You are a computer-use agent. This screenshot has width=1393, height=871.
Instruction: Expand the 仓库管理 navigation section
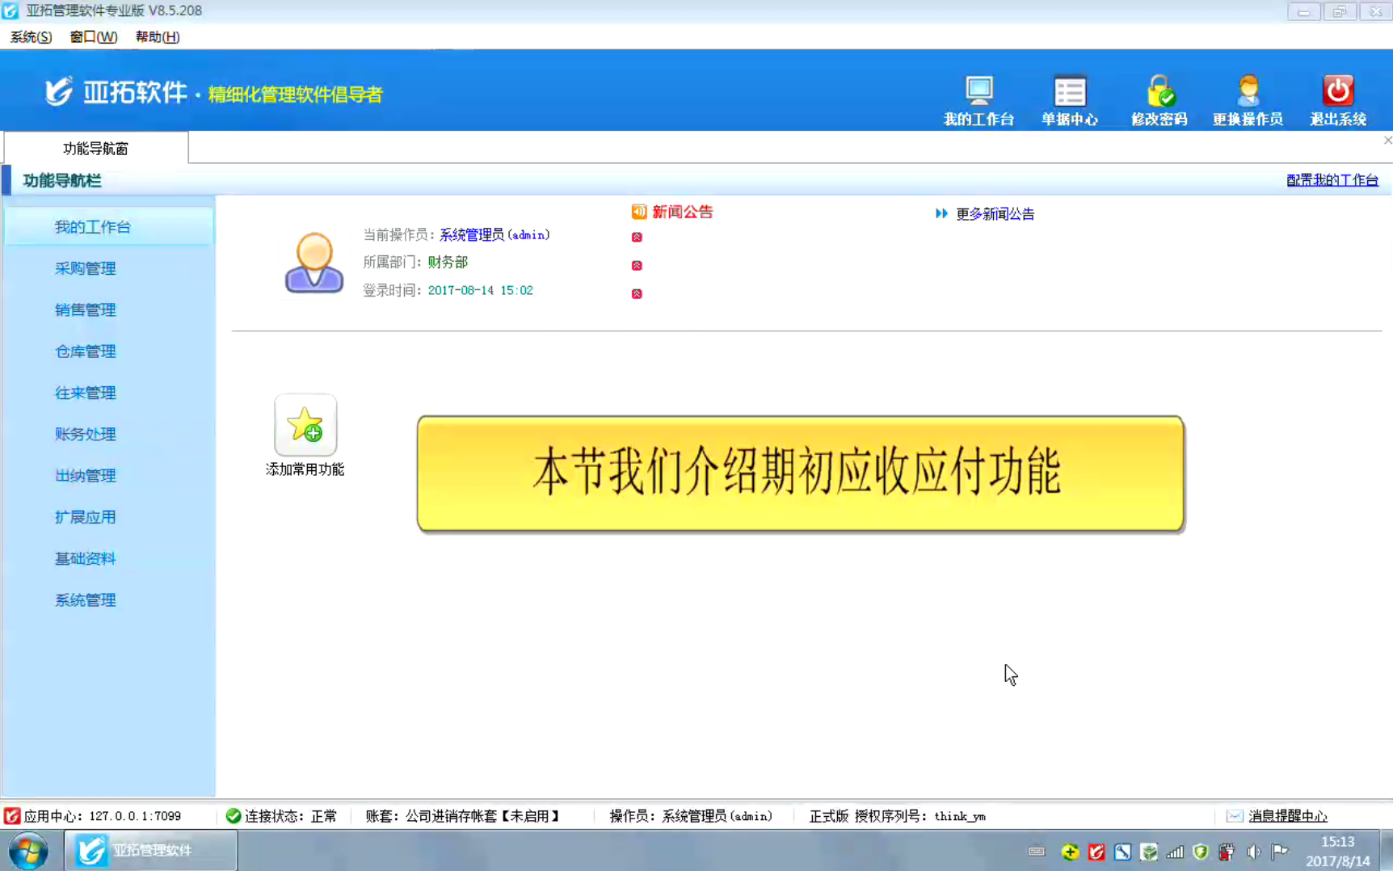pyautogui.click(x=85, y=351)
